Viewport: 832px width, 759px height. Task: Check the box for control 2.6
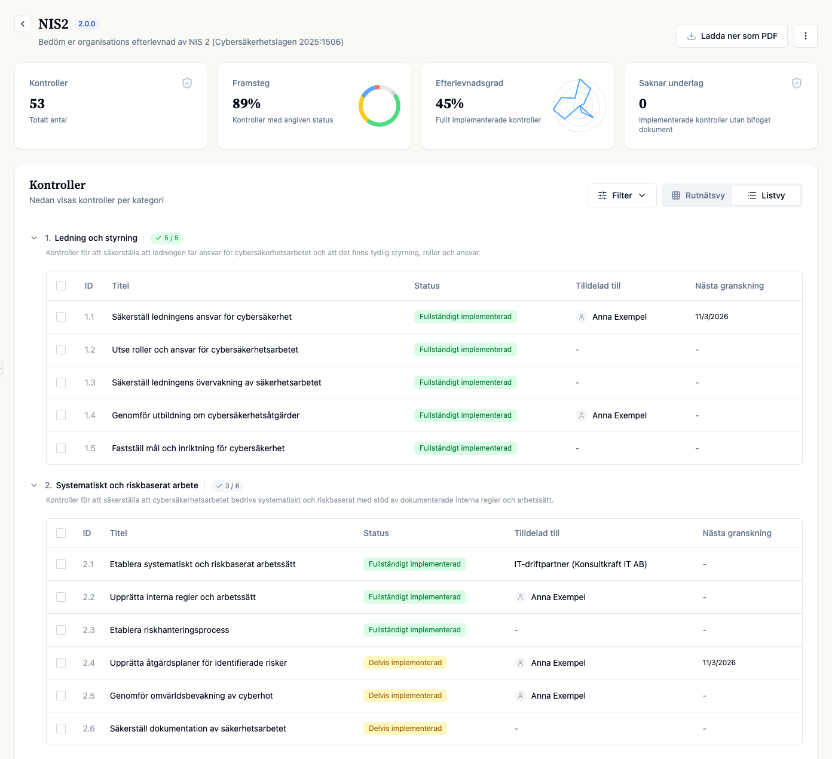(x=61, y=729)
